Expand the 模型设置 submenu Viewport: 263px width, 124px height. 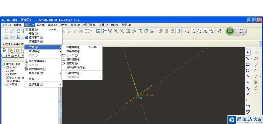coord(43,73)
